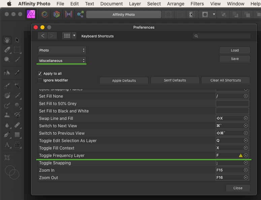
Task: Clear the Toggle Edit Selection As Layer shortcut
Action: click(x=246, y=140)
